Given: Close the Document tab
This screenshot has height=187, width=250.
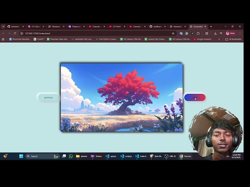Looking at the screenshot, I should coord(205,26).
